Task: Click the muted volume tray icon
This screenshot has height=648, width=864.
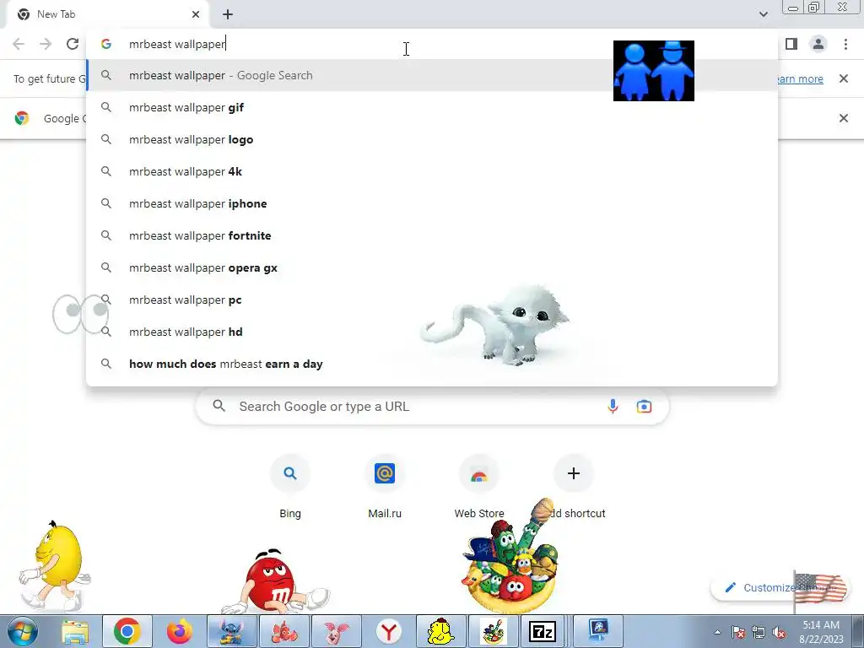Action: pyautogui.click(x=779, y=632)
